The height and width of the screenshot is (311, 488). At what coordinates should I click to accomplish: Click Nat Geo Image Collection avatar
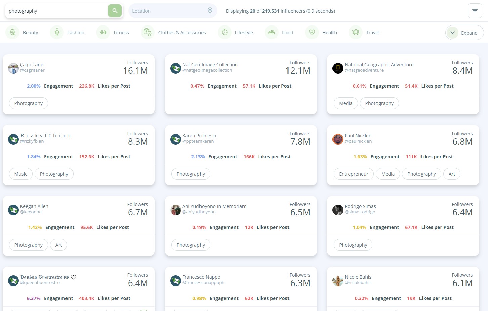(176, 68)
